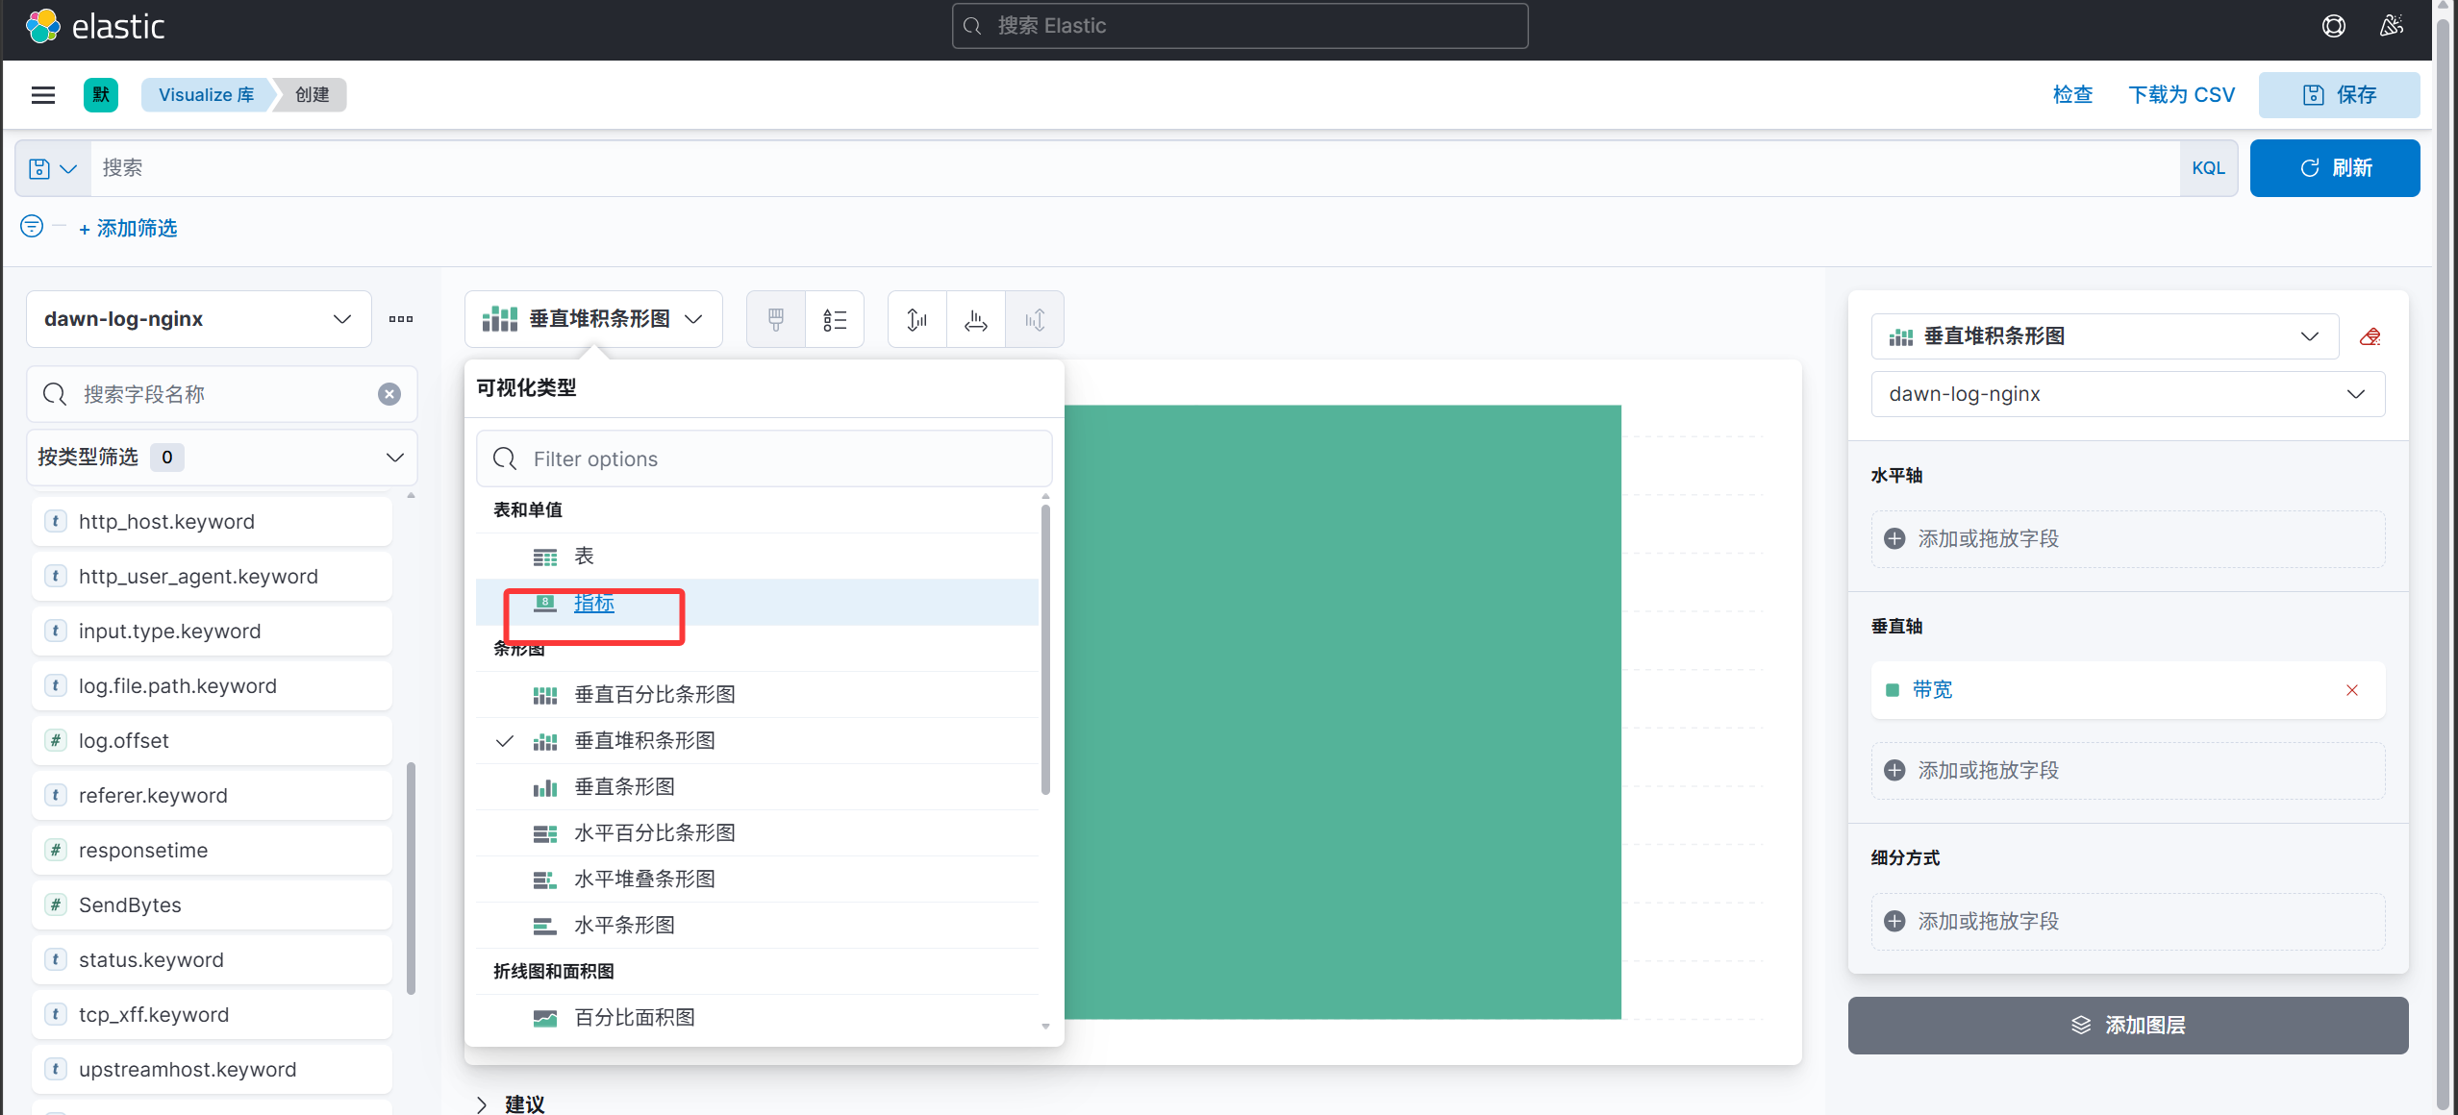Clear the layer with eraser icon

[2370, 336]
